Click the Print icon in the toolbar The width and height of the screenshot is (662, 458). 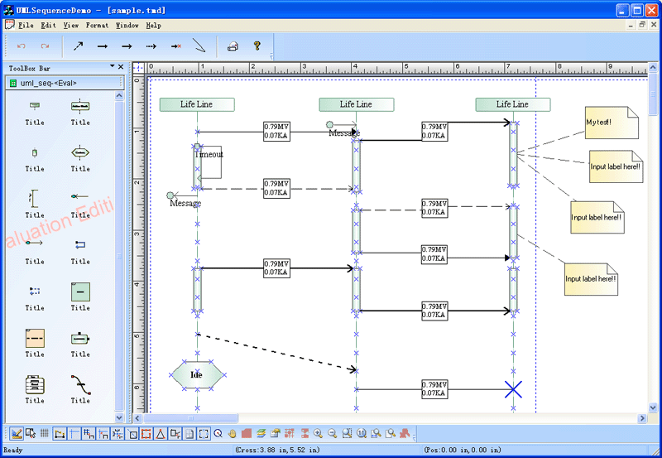click(233, 46)
